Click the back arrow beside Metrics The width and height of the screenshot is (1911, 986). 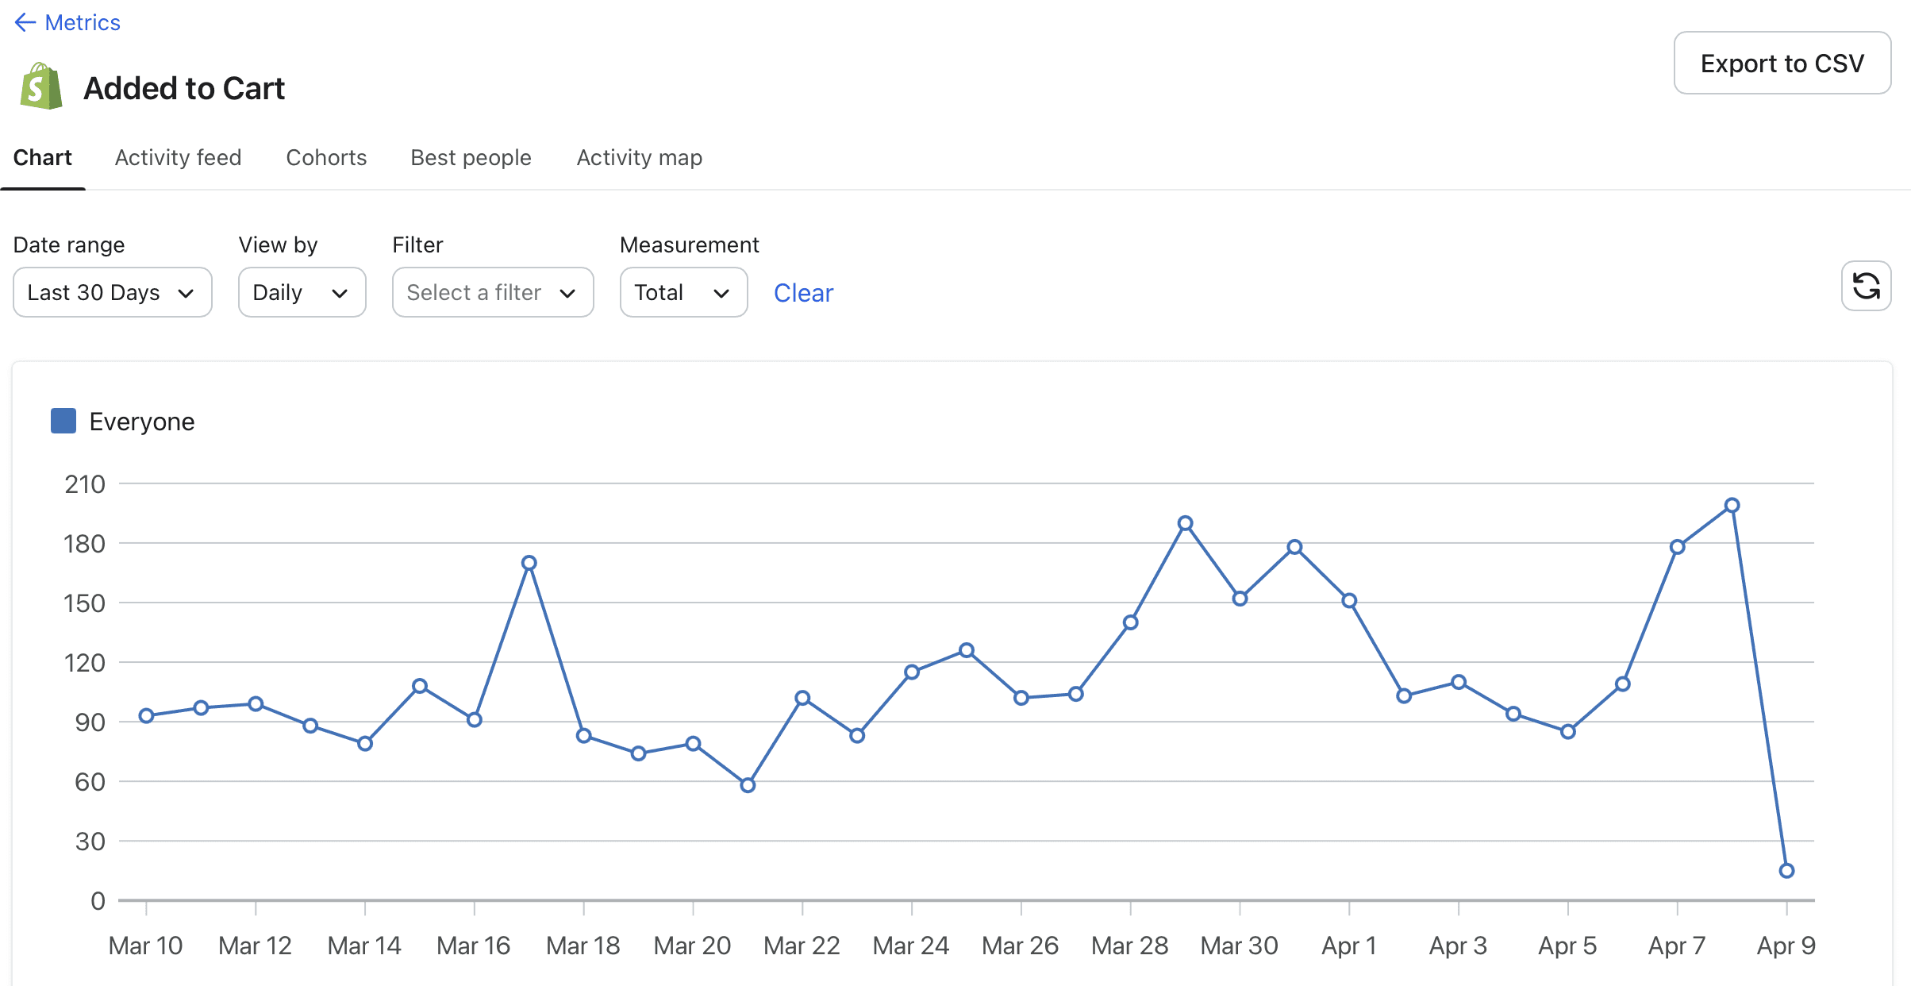(25, 22)
